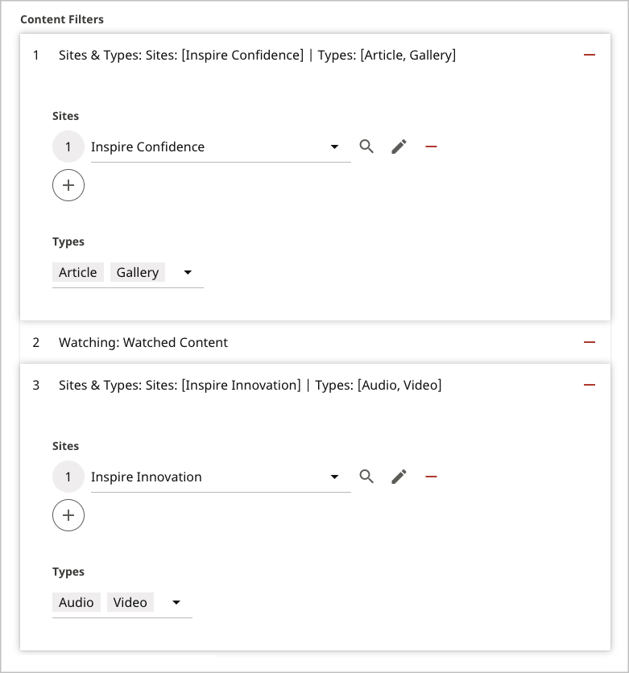
Task: Click number badge beside Inspire Confidence
Action: pos(68,147)
